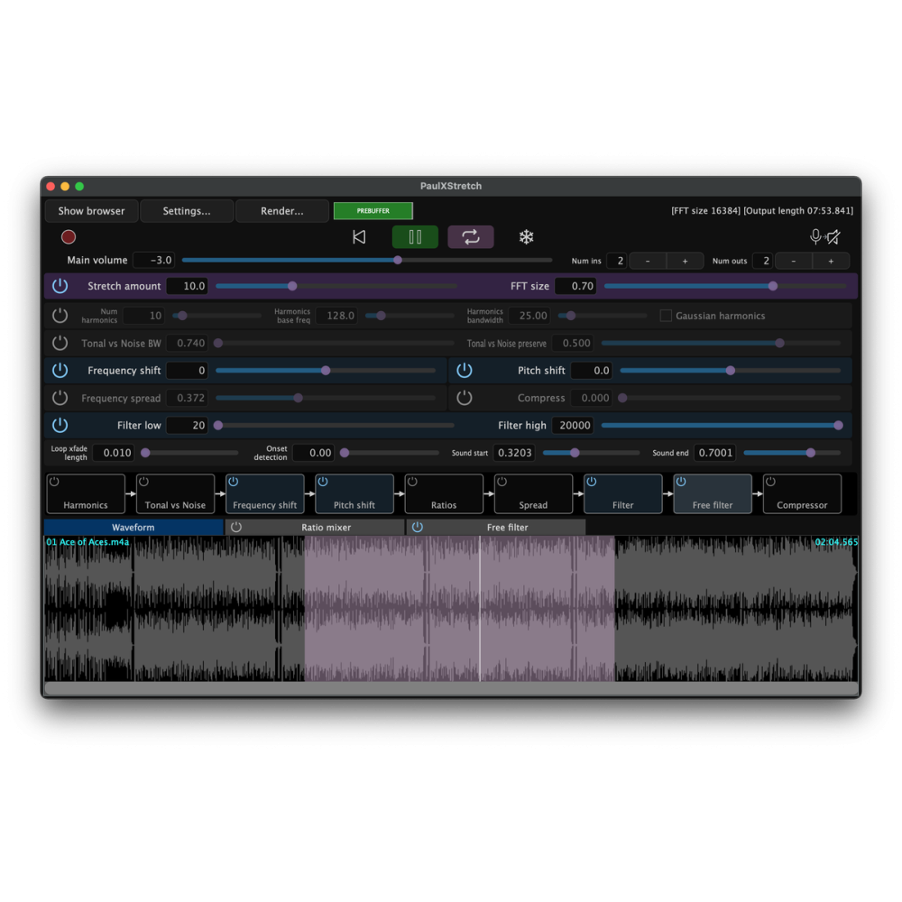Click the Filter high value field
The height and width of the screenshot is (902, 902).
click(x=573, y=426)
